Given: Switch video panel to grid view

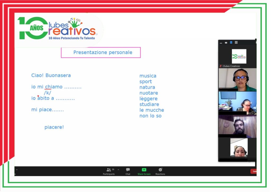Looking at the screenshot, I should pos(236,43).
